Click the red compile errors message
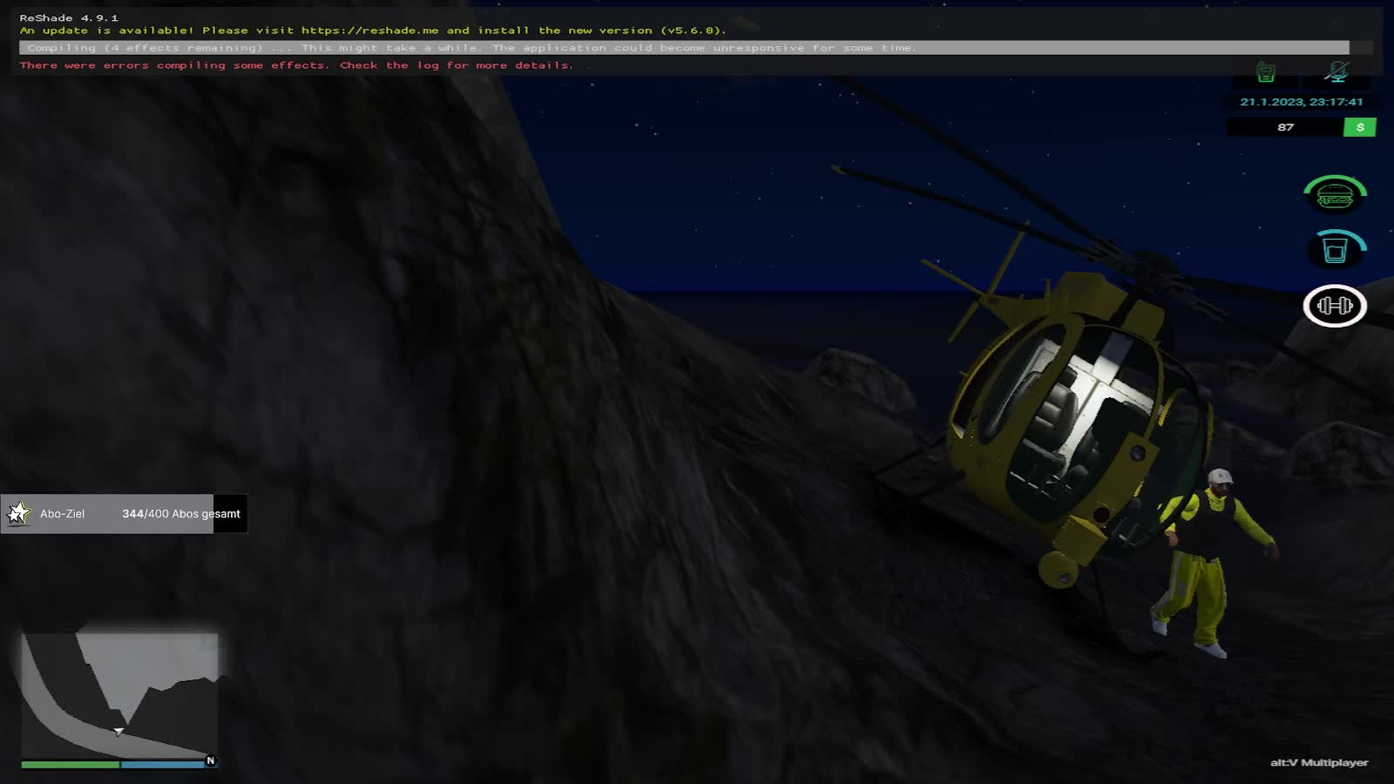Screen dimensions: 1394x784 coord(296,65)
